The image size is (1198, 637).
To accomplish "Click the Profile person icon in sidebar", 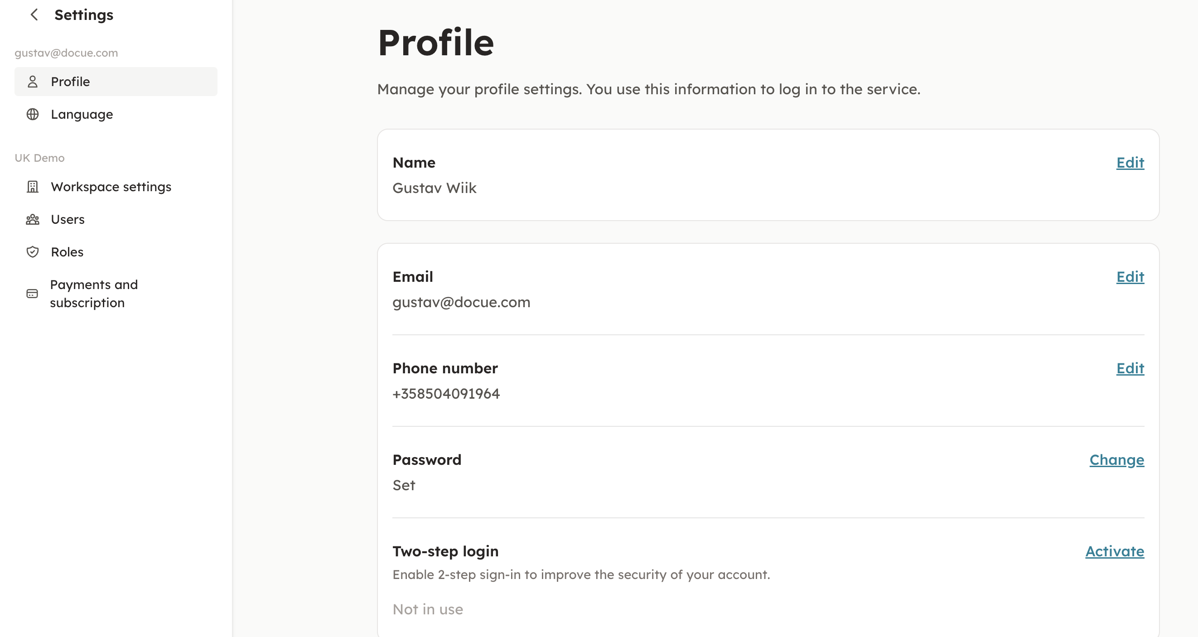I will pos(33,82).
